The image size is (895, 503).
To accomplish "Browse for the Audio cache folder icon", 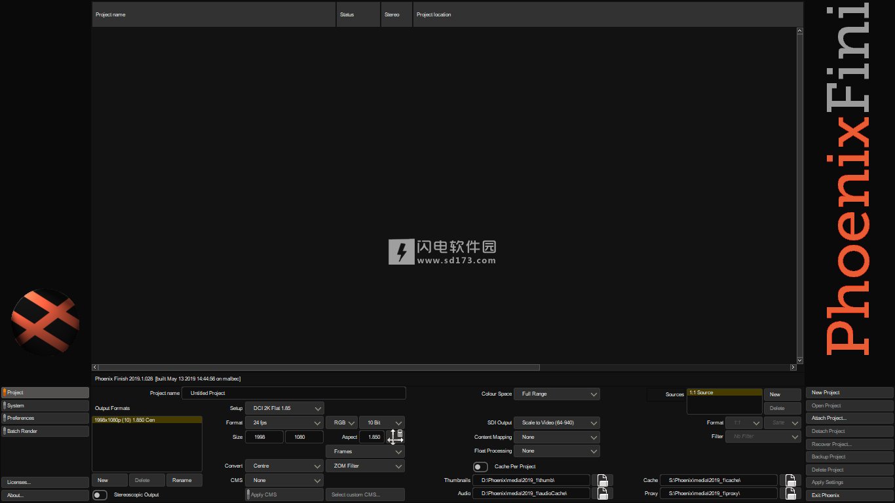I will click(602, 493).
